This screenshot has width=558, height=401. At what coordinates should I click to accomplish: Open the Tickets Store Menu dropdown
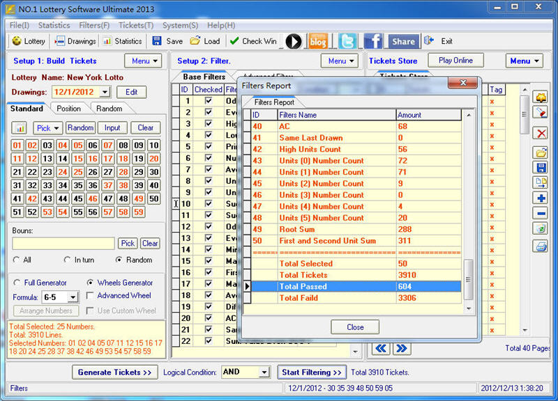pyautogui.click(x=525, y=61)
